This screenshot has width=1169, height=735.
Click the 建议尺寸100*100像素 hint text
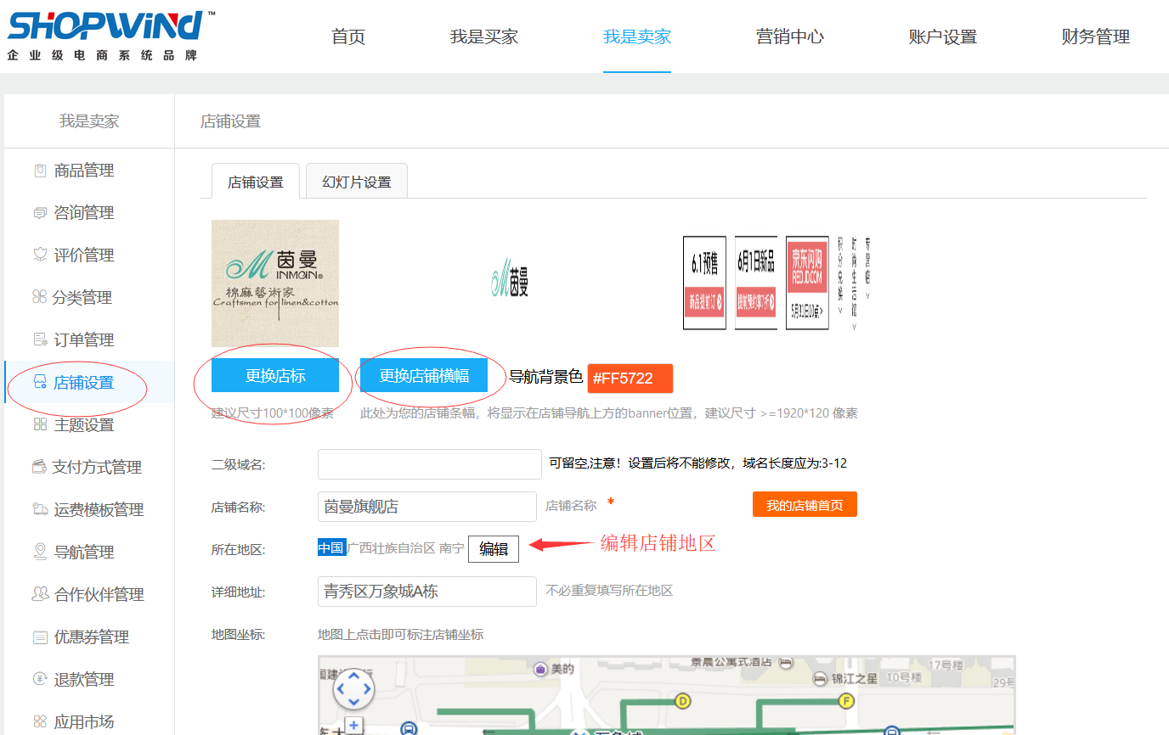pos(273,413)
